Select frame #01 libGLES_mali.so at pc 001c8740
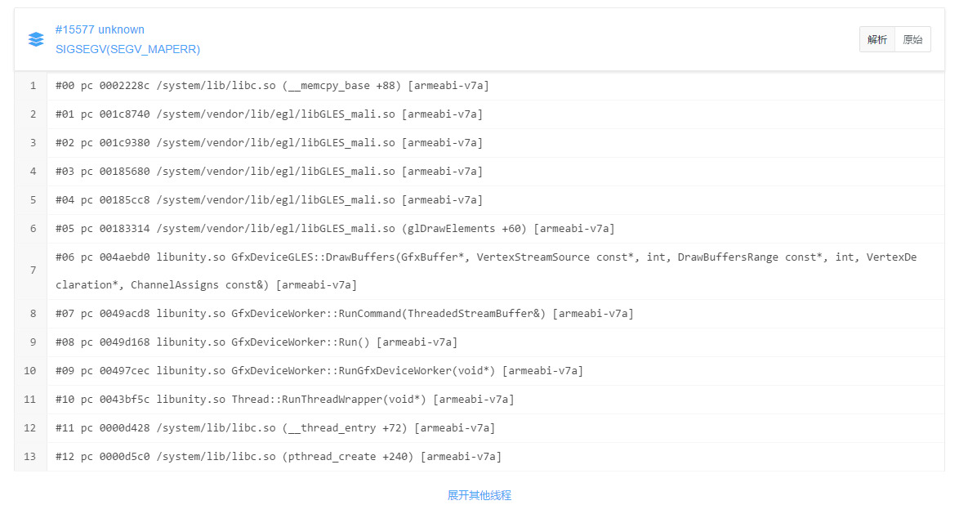The image size is (968, 514). 269,114
